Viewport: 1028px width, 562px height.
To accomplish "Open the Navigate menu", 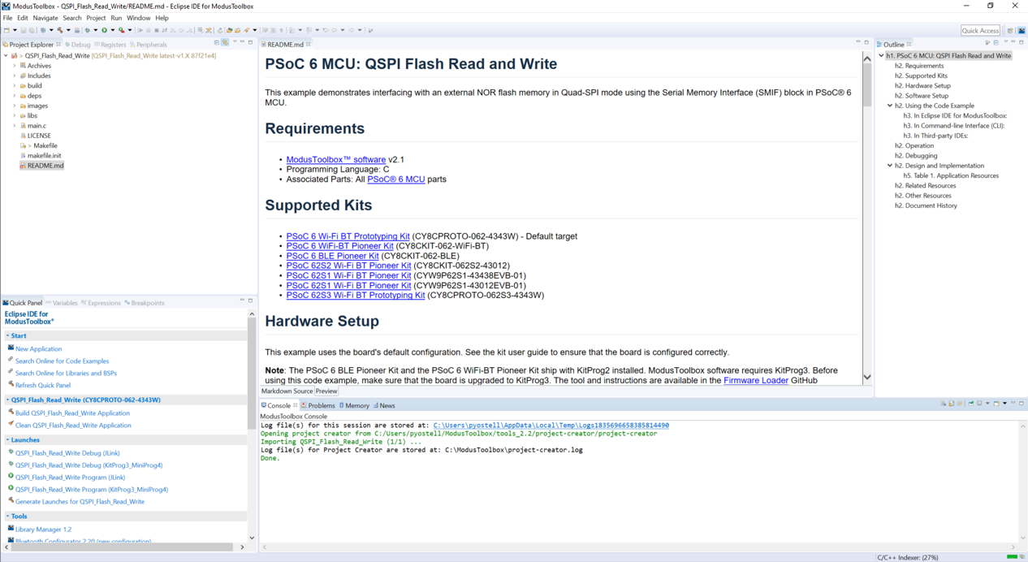I will pos(45,18).
